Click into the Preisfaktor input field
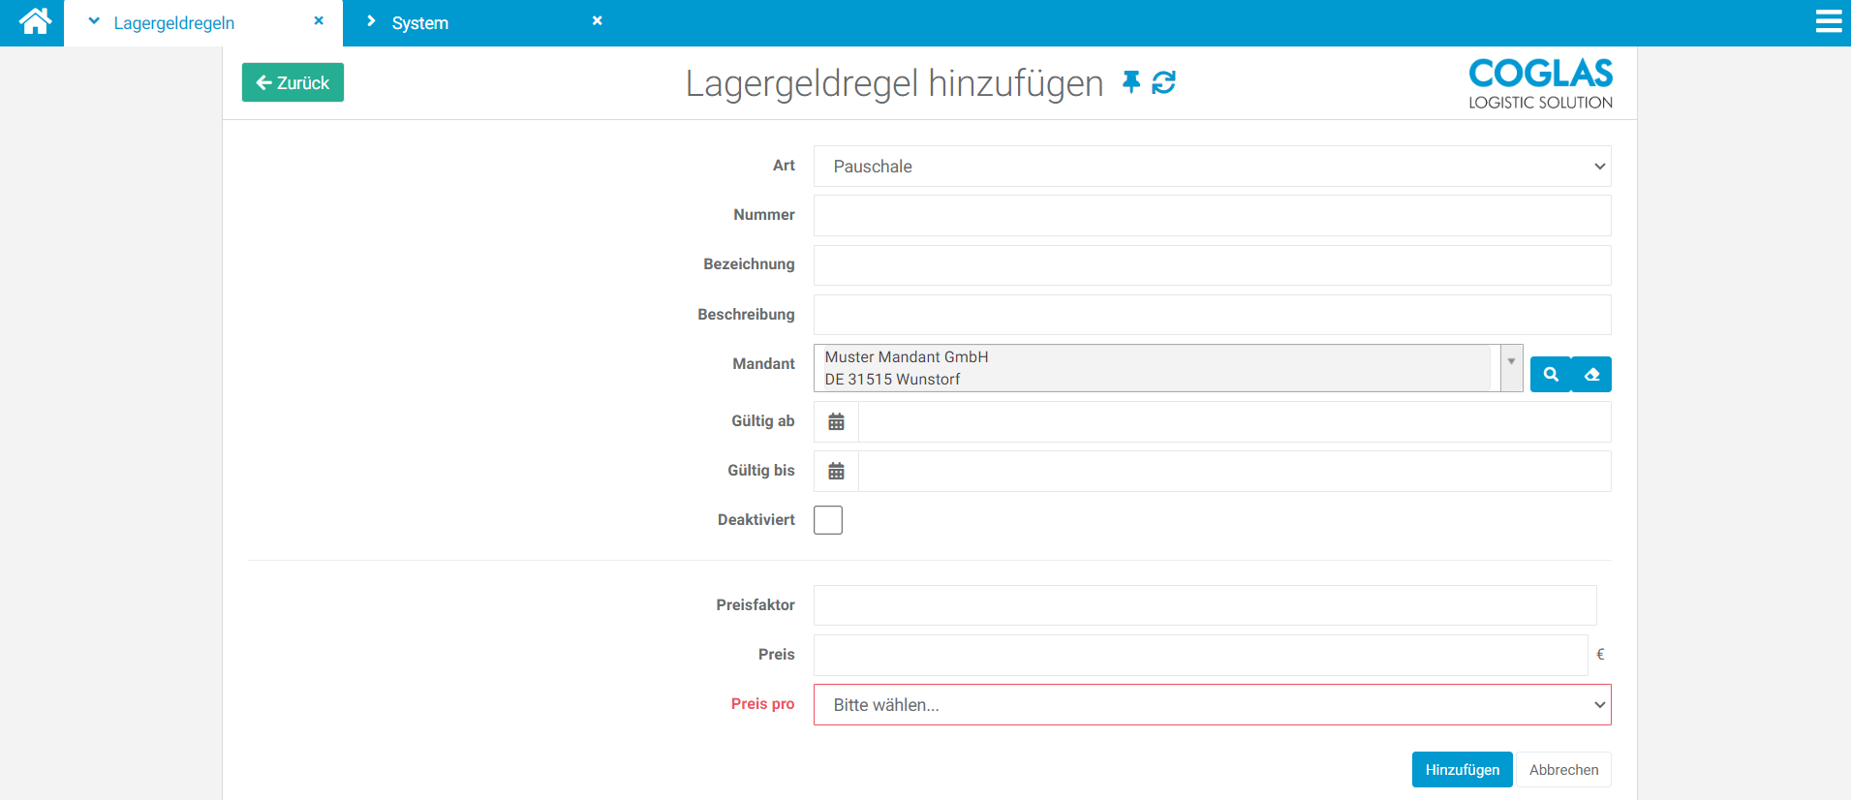Image resolution: width=1851 pixels, height=800 pixels. [x=1204, y=605]
